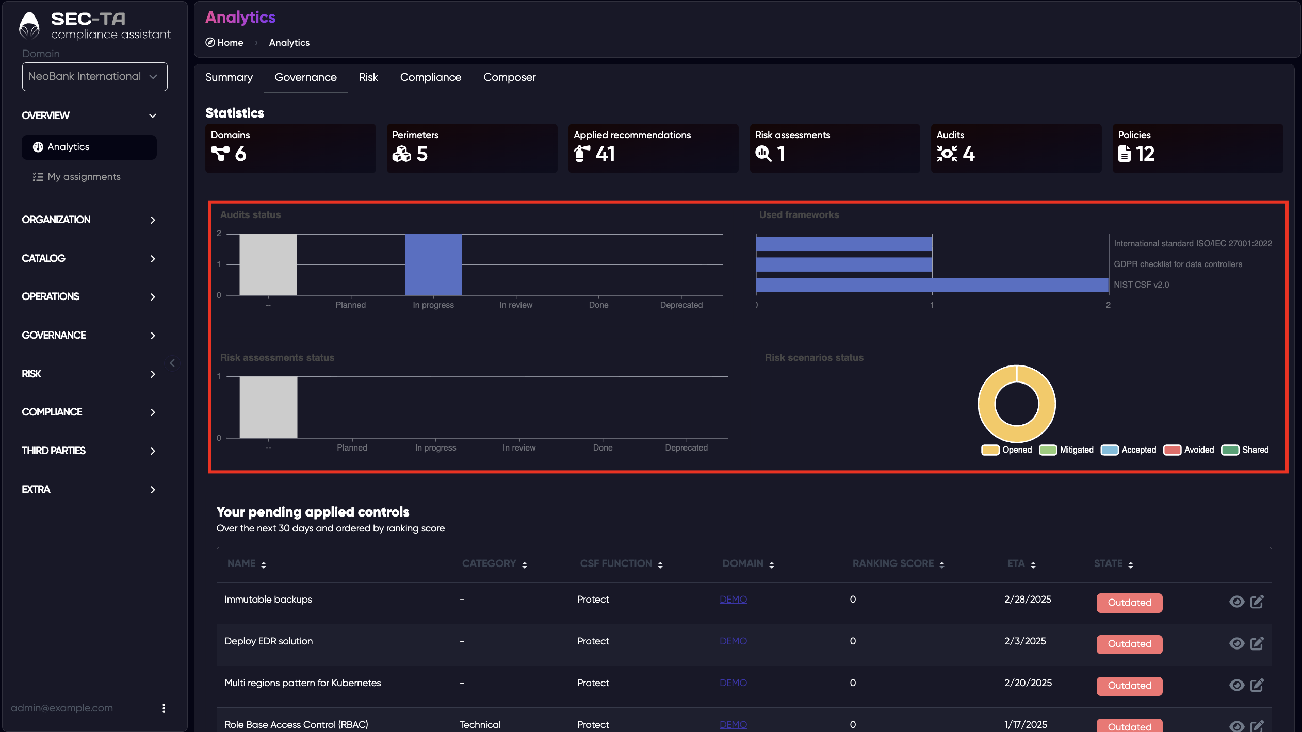This screenshot has width=1302, height=732.
Task: View Immutable backups via eye icon
Action: click(x=1236, y=602)
